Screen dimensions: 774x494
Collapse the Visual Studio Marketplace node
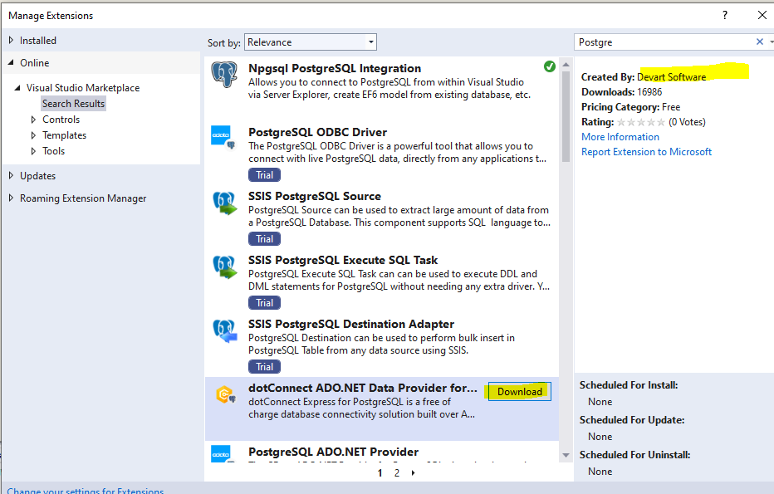click(x=17, y=88)
